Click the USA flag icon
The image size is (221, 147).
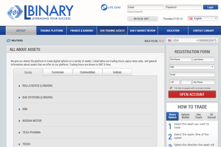click(170, 40)
